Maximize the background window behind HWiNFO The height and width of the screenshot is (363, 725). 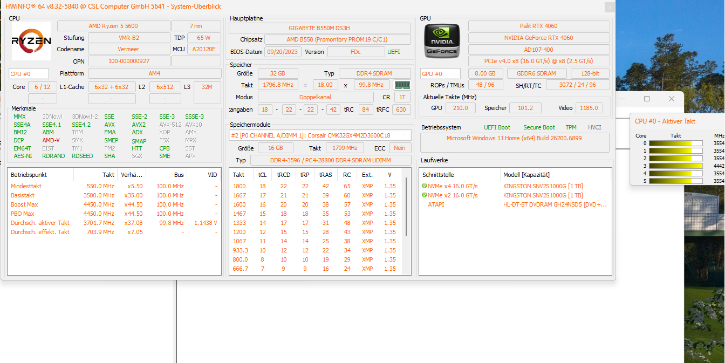(647, 99)
